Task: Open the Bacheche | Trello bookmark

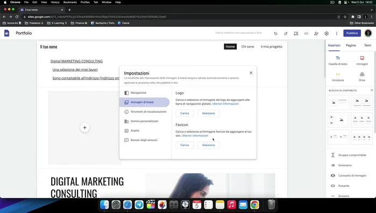Action: tap(103, 23)
